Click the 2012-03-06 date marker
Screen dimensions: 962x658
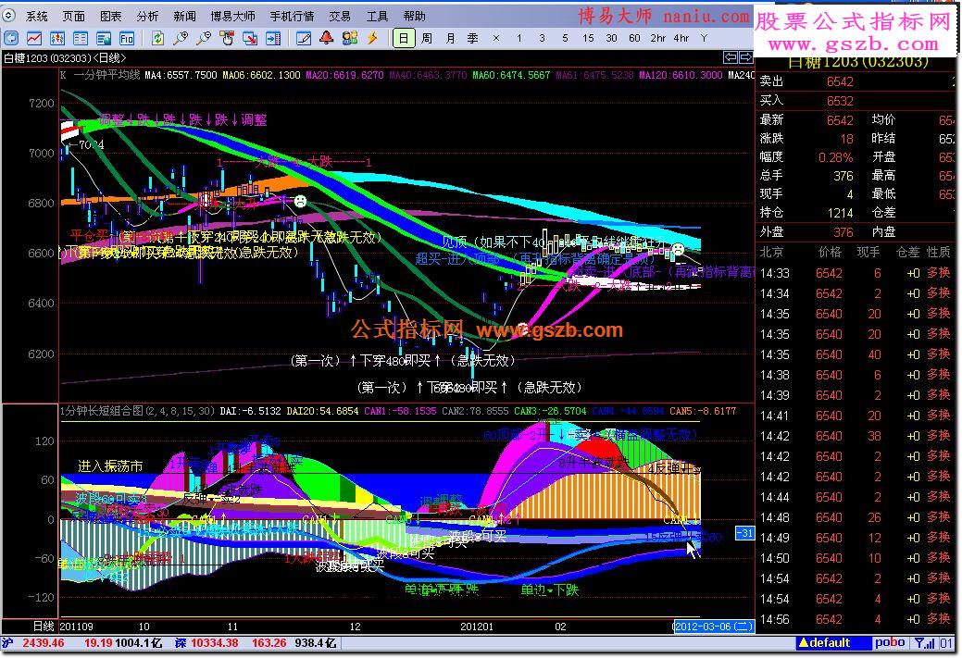[713, 627]
